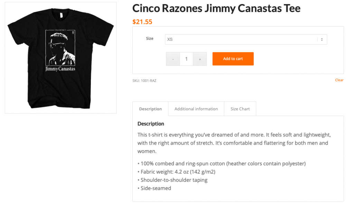Click the Shoulder-to-shoulder taping line

click(174, 180)
